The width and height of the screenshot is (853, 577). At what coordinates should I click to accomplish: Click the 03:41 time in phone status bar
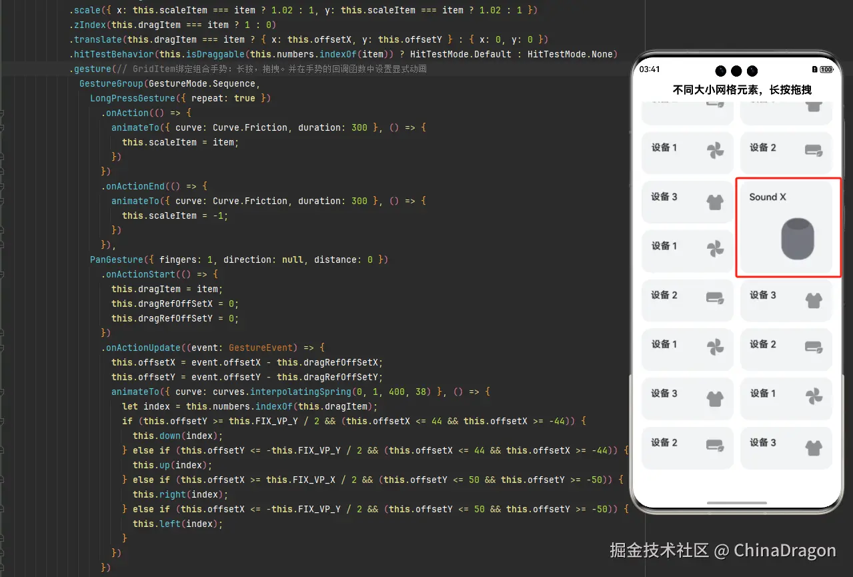pos(650,69)
